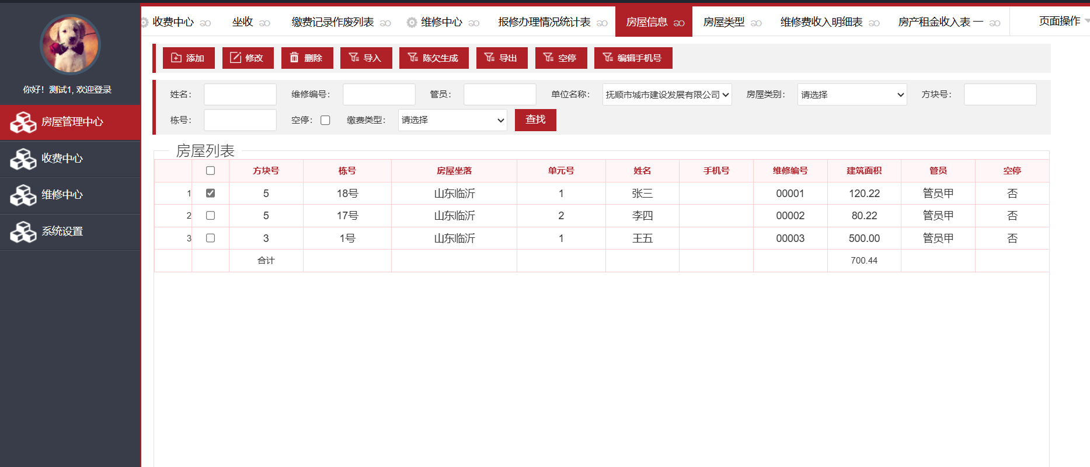This screenshot has height=467, width=1090.
Task: Open the 缴费类型 dropdown
Action: (x=452, y=120)
